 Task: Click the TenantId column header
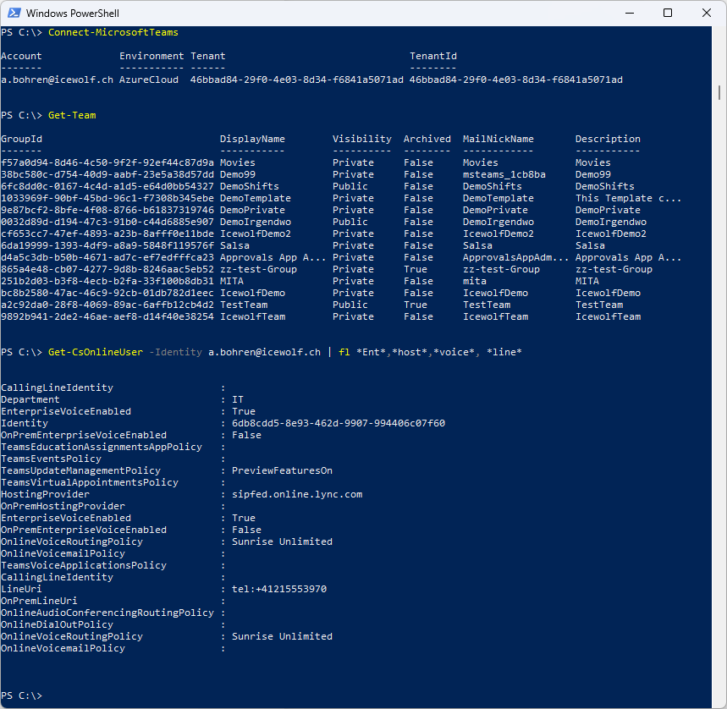tap(433, 56)
